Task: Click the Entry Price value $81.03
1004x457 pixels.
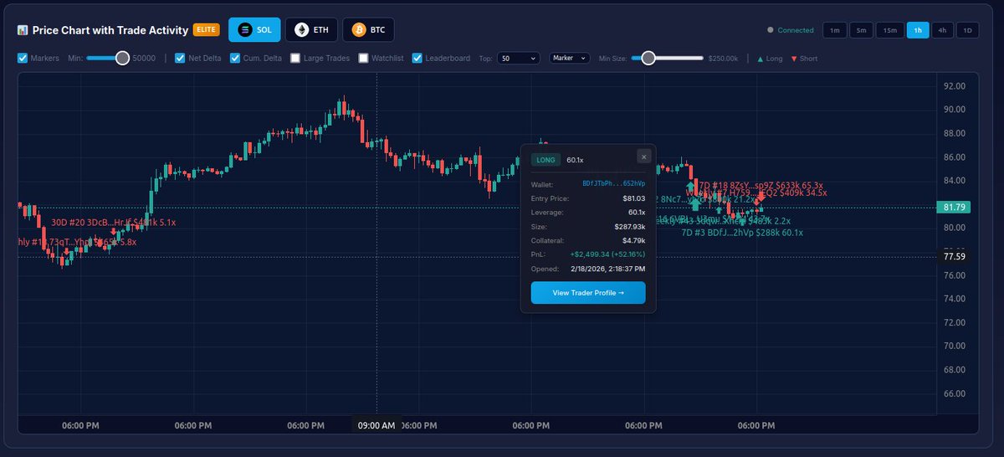Action: tap(633, 198)
